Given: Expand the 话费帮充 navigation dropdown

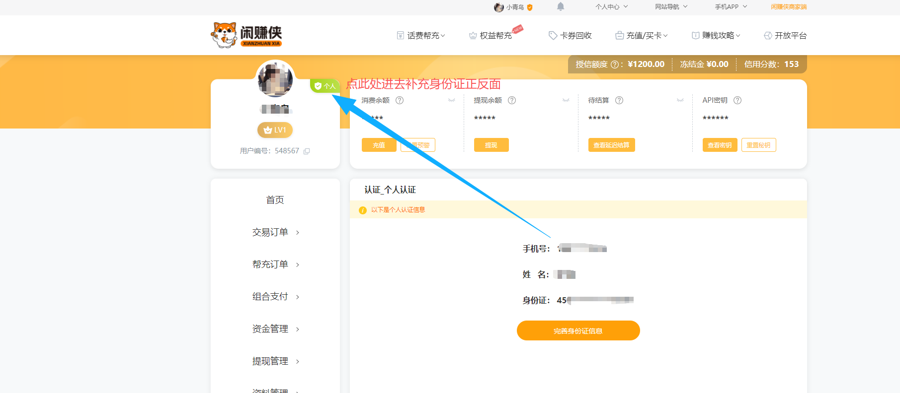Looking at the screenshot, I should point(421,36).
